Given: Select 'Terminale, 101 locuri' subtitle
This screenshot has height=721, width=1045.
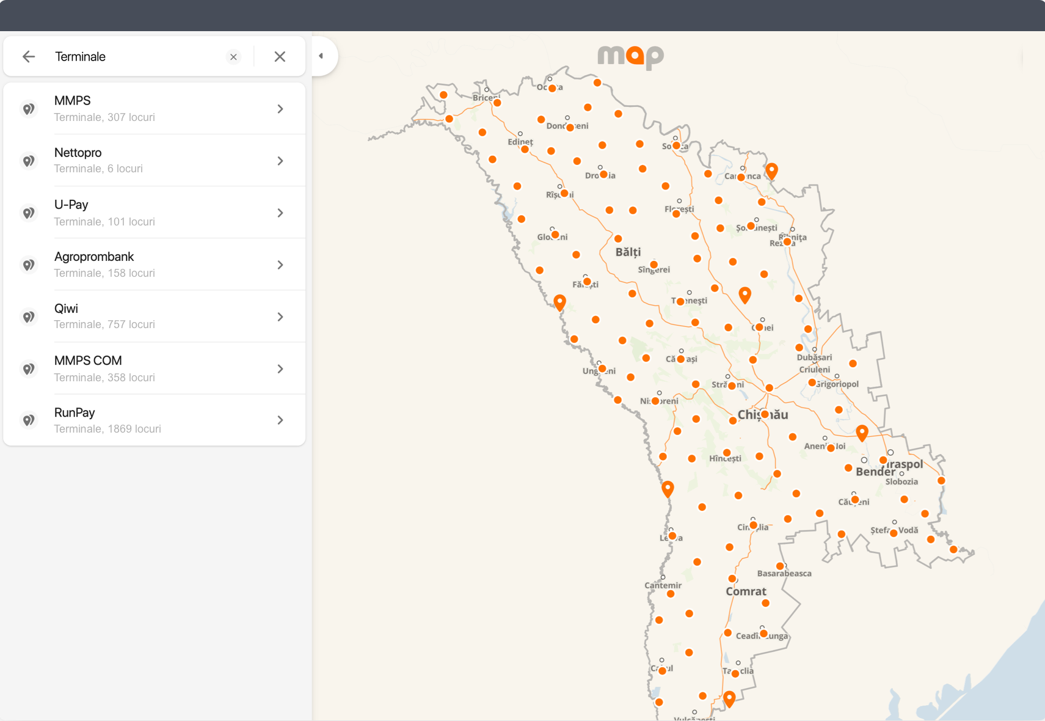Looking at the screenshot, I should [x=104, y=222].
